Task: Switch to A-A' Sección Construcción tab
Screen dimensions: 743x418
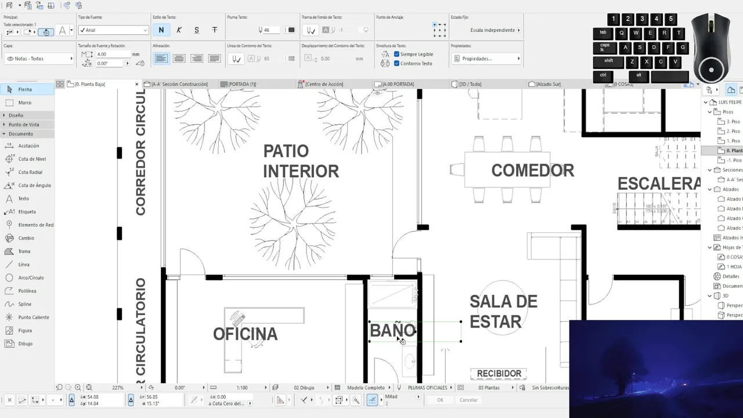Action: (179, 84)
